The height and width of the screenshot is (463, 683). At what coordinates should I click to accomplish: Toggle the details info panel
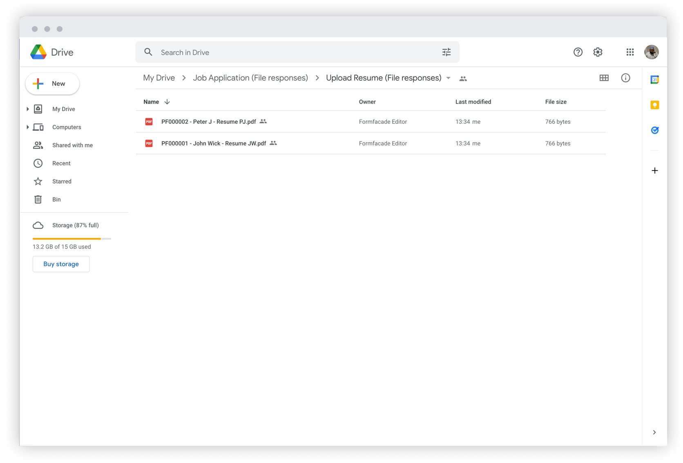click(625, 78)
